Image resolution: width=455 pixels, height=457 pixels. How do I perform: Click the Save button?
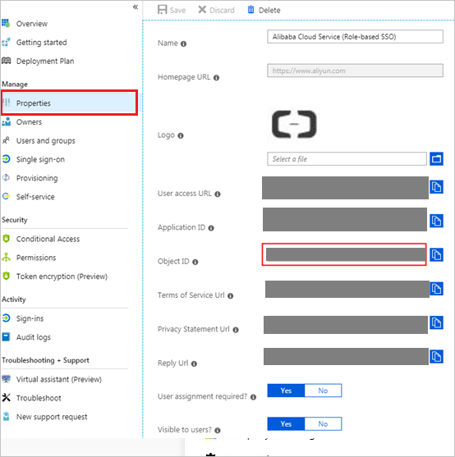(172, 10)
